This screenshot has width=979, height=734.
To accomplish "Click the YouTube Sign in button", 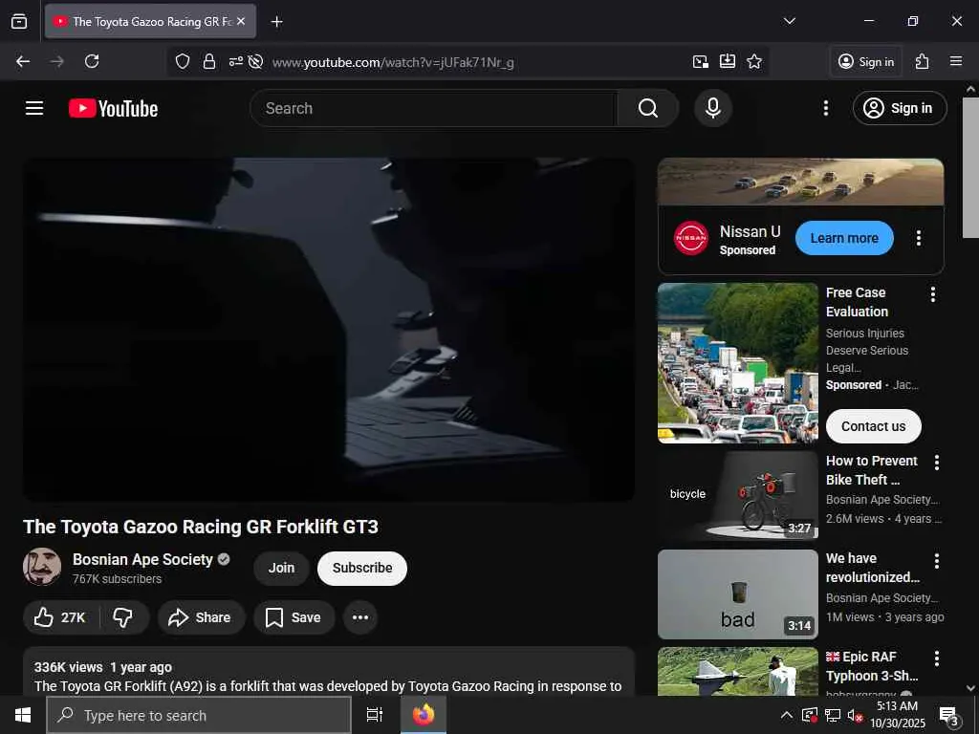I will (899, 108).
